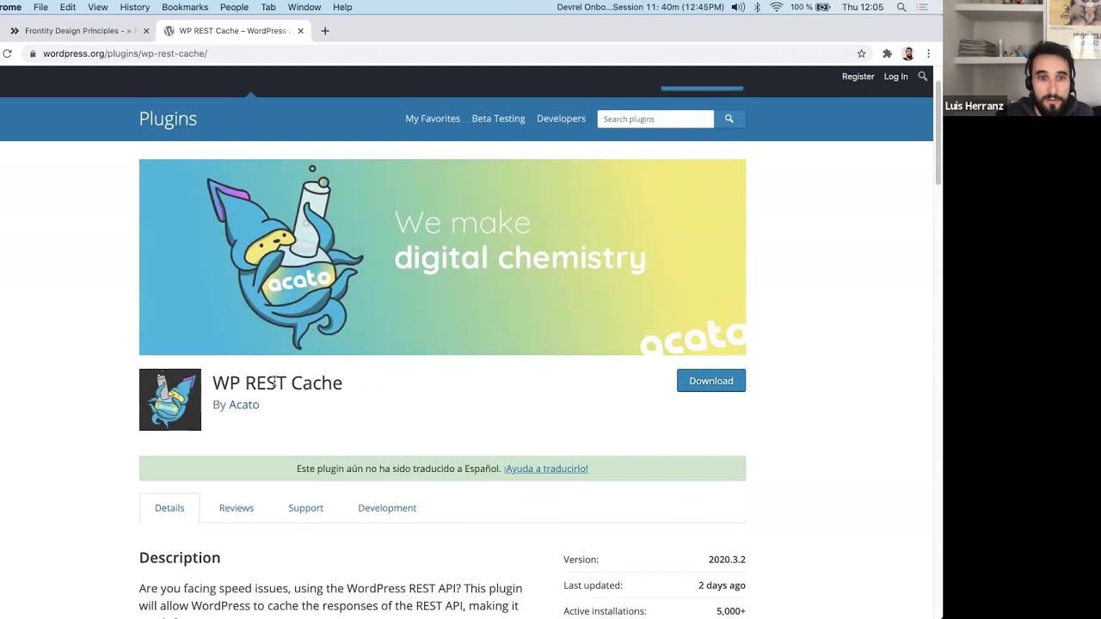Click the ¡Ayuda a traducirlo! link
Screen dimensions: 1101x619
tap(545, 469)
